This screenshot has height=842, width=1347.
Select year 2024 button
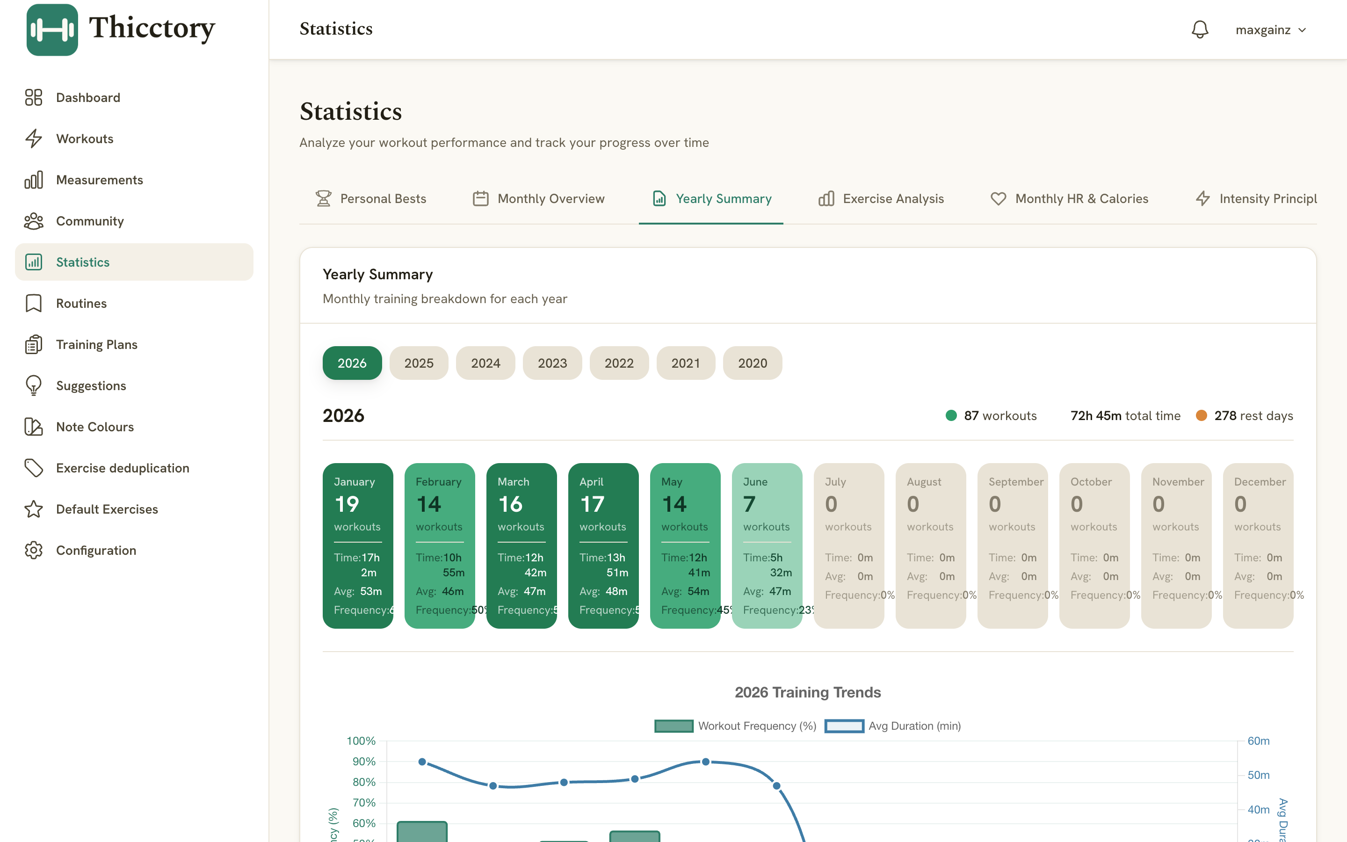point(485,363)
